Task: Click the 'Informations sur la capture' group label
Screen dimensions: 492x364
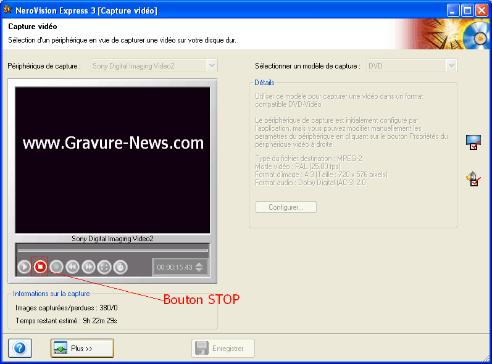Action: click(x=51, y=294)
